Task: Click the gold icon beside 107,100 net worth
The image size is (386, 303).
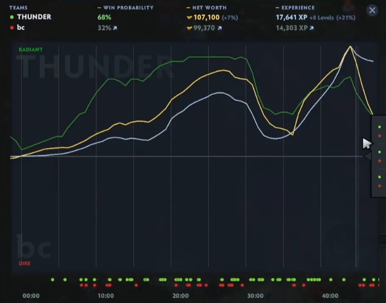Action: [x=189, y=18]
